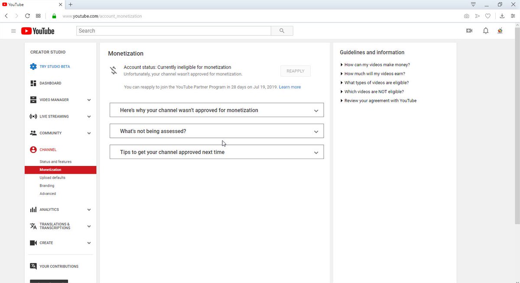Viewport: 520px width, 283px height.
Task: Click the browser snapshot camera icon
Action: (466, 16)
